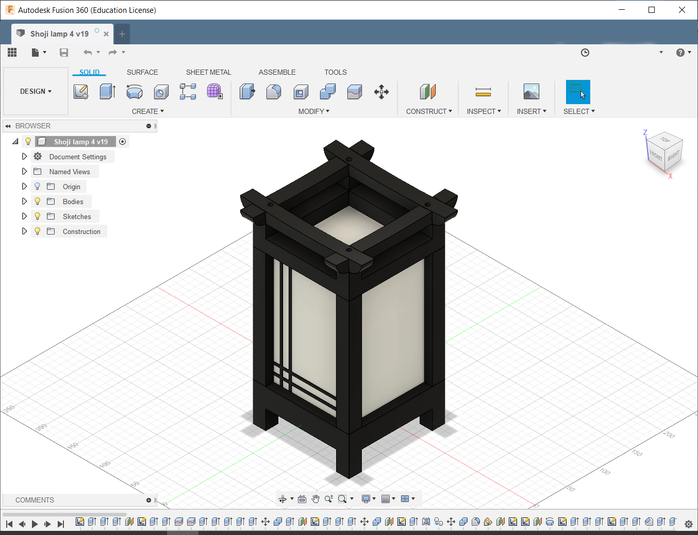Jump to the timeline beginning

(x=9, y=524)
